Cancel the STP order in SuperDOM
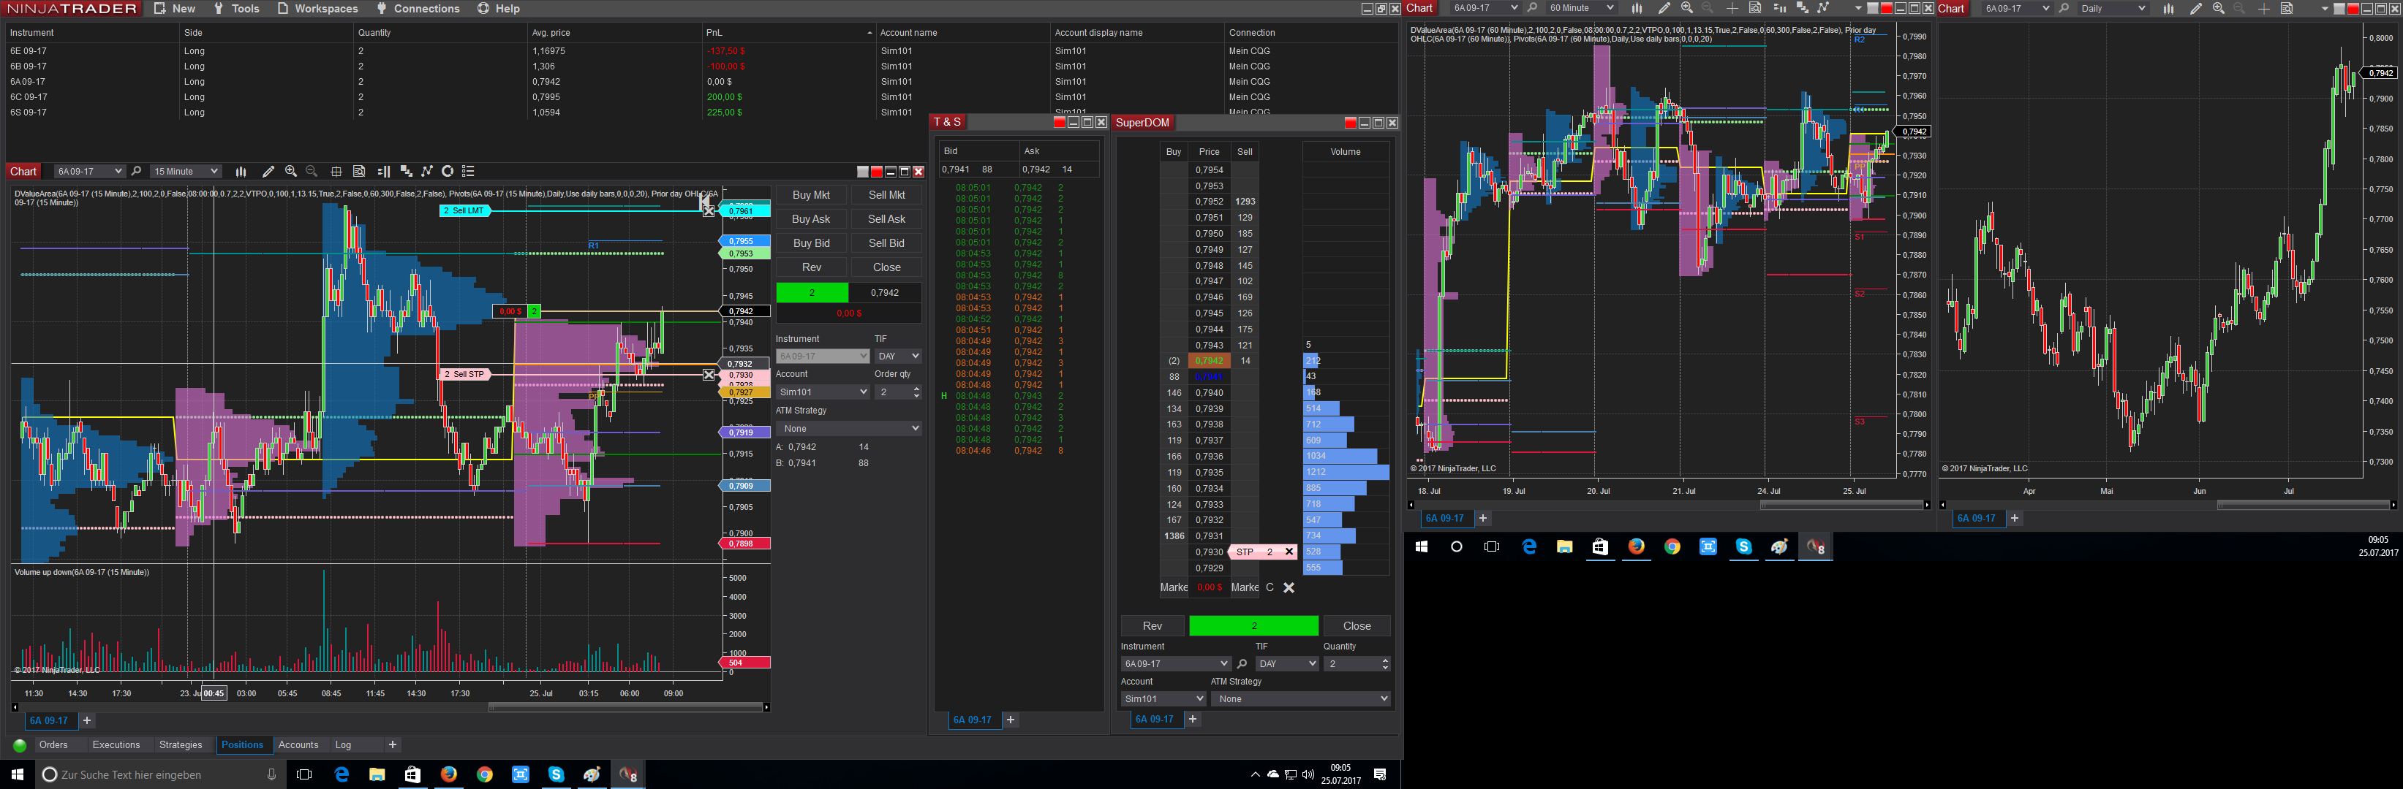Image resolution: width=2403 pixels, height=789 pixels. [1289, 552]
